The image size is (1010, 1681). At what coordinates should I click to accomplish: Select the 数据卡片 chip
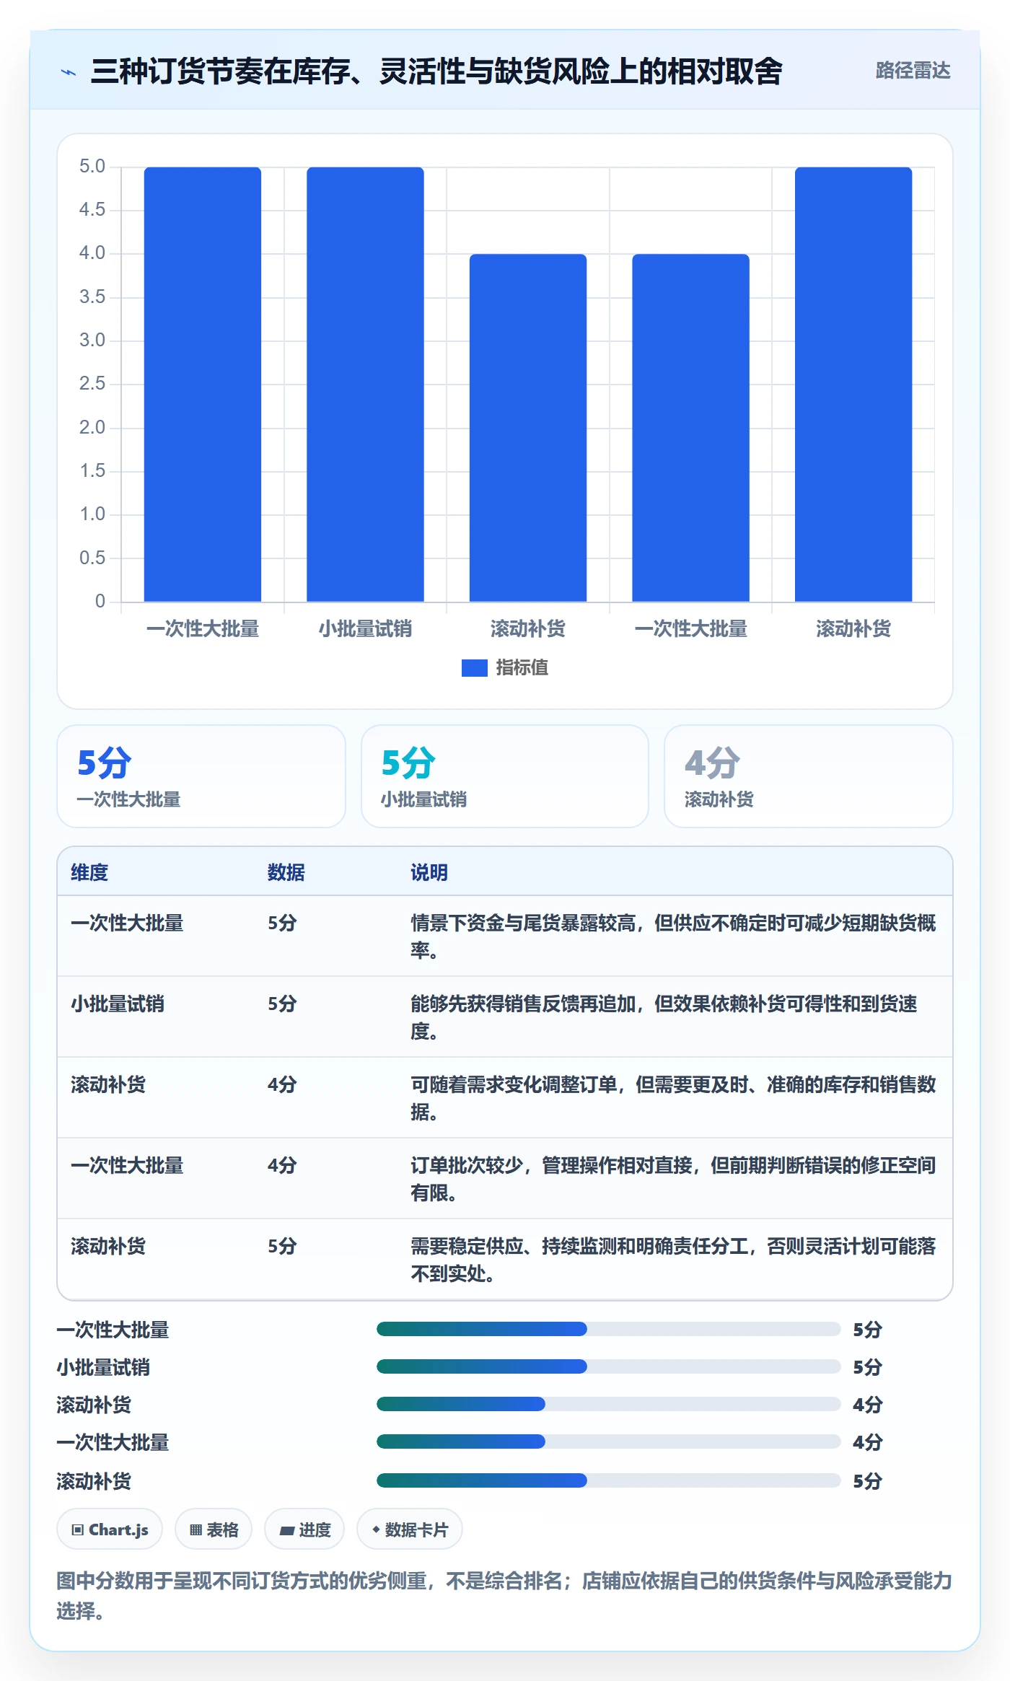click(x=410, y=1529)
